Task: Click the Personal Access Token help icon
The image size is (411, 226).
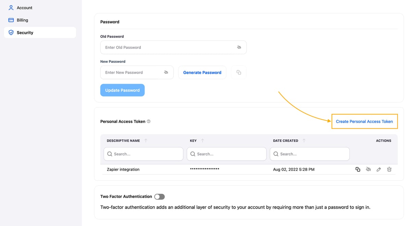Action: click(x=149, y=121)
